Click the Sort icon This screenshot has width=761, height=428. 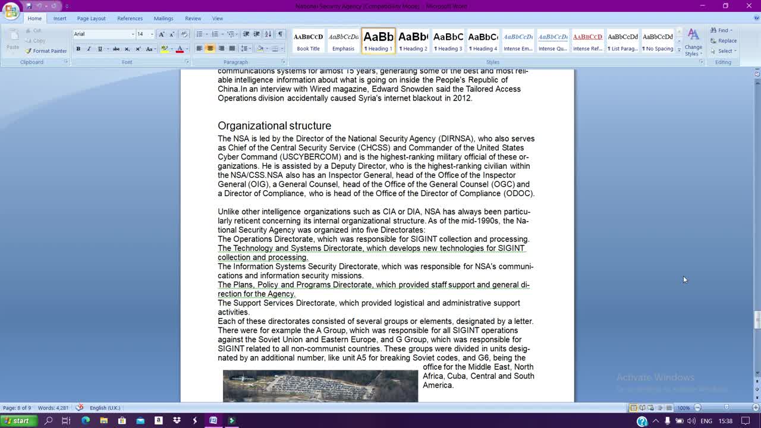(x=268, y=34)
